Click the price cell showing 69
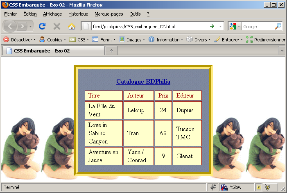This screenshot has width=287, height=193. pos(163,133)
